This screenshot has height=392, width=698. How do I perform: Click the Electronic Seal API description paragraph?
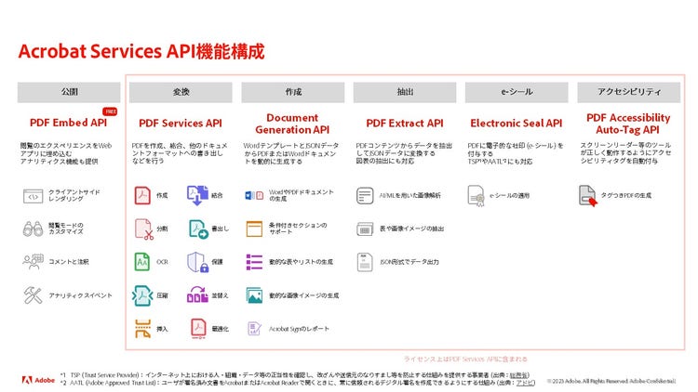point(516,153)
